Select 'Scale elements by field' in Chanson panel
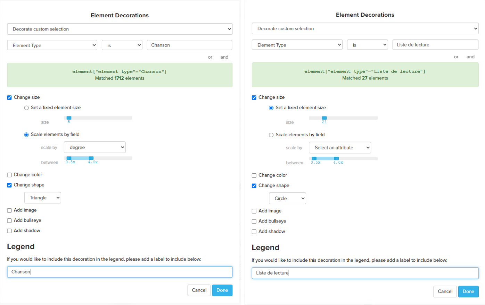 [x=26, y=135]
